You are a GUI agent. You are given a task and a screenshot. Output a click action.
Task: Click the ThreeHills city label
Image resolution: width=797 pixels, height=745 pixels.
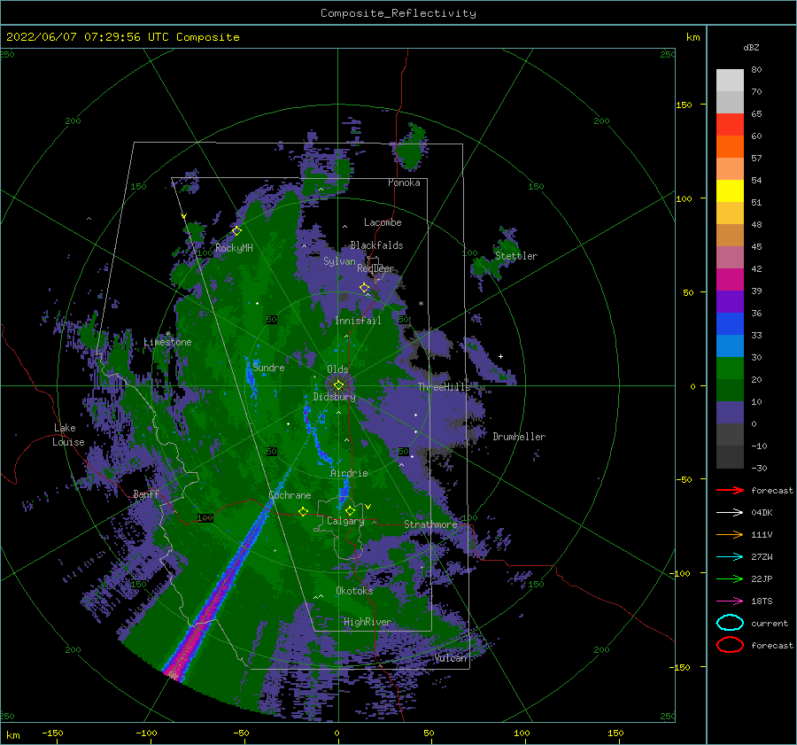pyautogui.click(x=444, y=387)
